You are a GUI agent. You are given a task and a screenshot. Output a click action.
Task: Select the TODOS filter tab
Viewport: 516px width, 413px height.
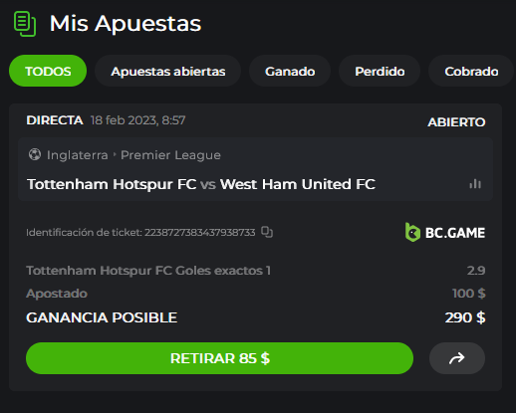pos(48,71)
